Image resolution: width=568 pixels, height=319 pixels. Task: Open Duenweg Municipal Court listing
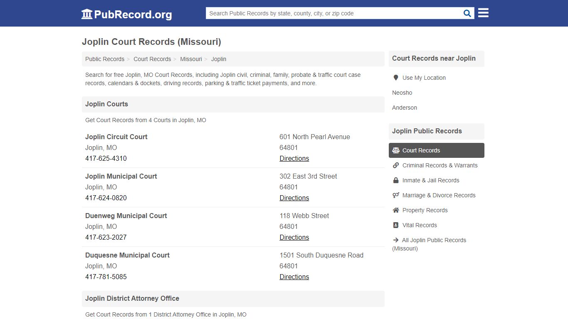[x=126, y=216]
